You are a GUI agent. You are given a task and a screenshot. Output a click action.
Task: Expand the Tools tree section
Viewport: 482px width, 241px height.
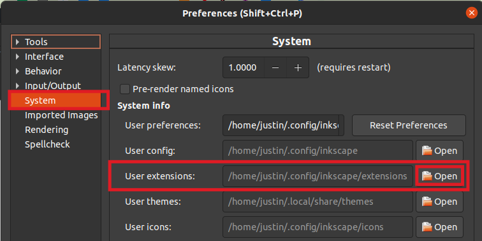17,42
